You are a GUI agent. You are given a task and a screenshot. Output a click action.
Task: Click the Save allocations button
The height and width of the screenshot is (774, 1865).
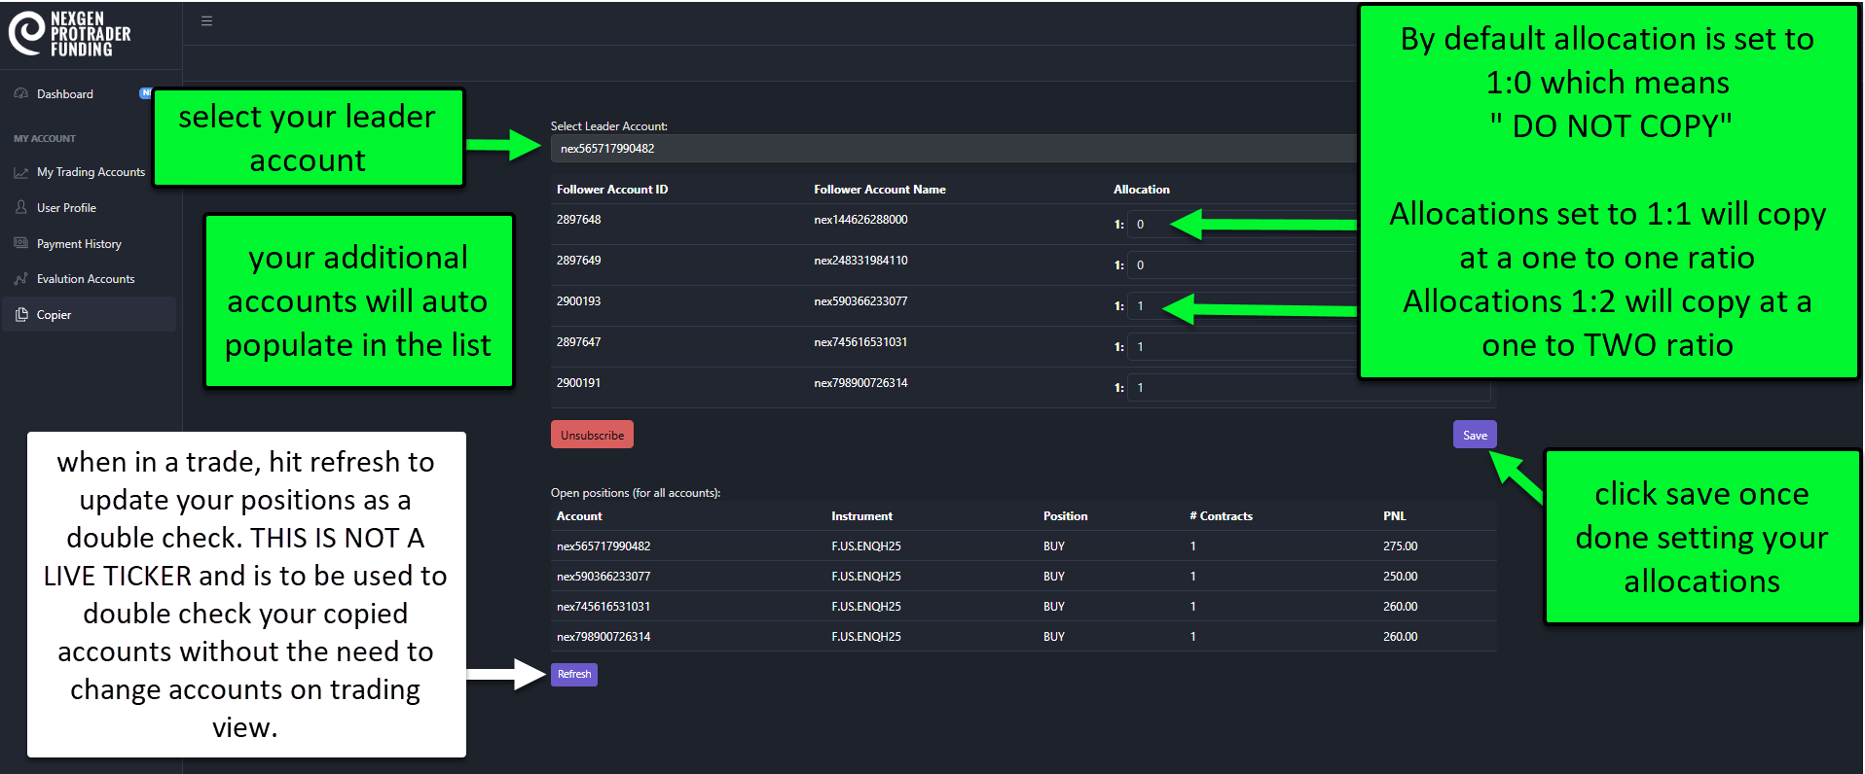pos(1474,435)
